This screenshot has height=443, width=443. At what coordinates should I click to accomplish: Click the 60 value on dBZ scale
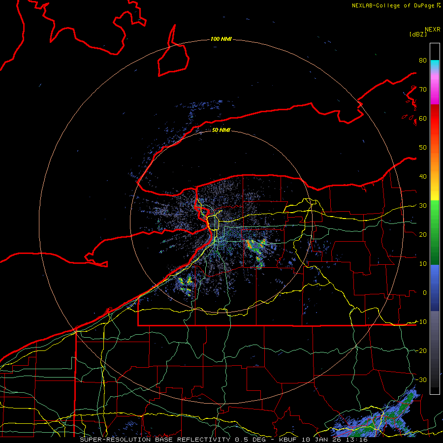coord(423,119)
